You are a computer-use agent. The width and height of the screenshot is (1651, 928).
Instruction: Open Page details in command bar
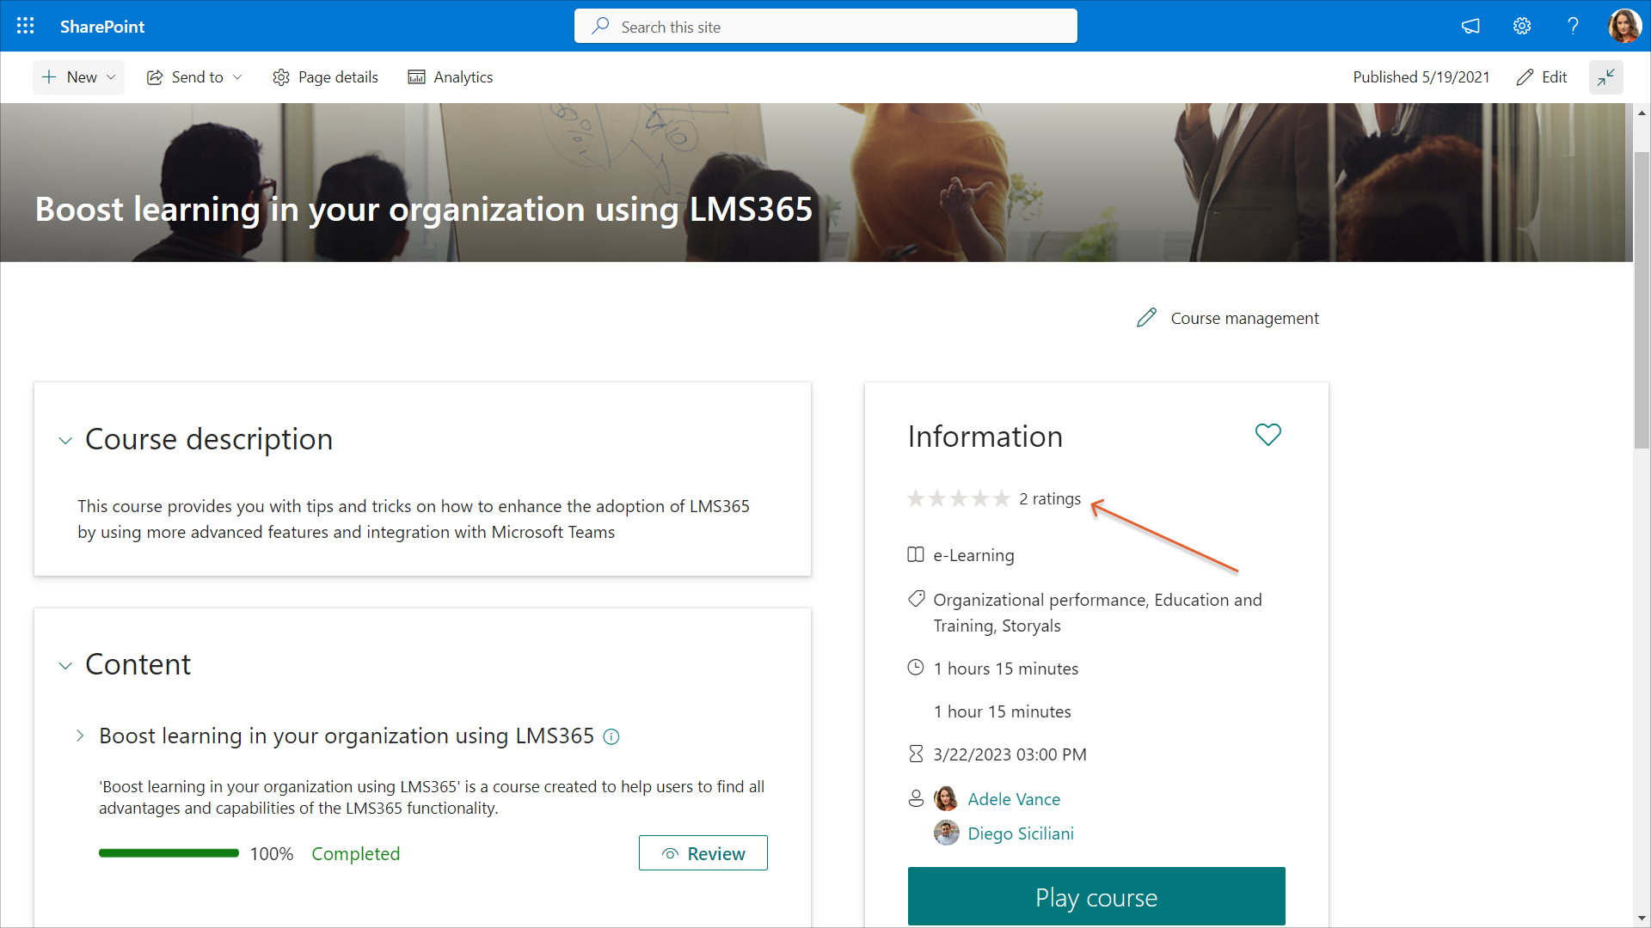(x=325, y=77)
